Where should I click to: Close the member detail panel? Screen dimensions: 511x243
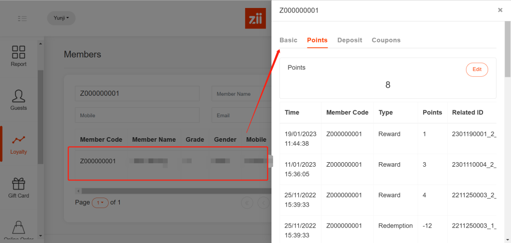click(500, 10)
